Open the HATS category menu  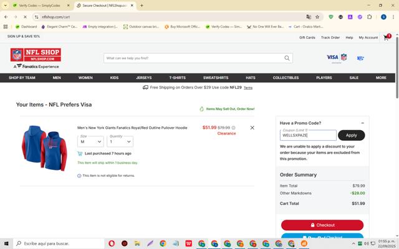(251, 78)
